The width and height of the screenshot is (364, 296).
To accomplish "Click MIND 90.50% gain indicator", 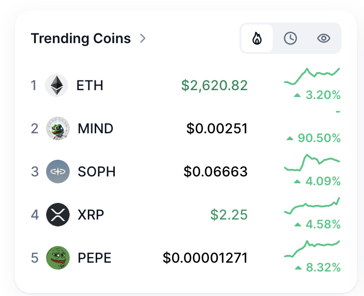I will coord(313,138).
